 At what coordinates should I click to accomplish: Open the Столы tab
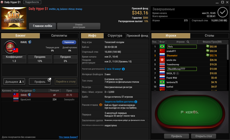[x=209, y=36]
